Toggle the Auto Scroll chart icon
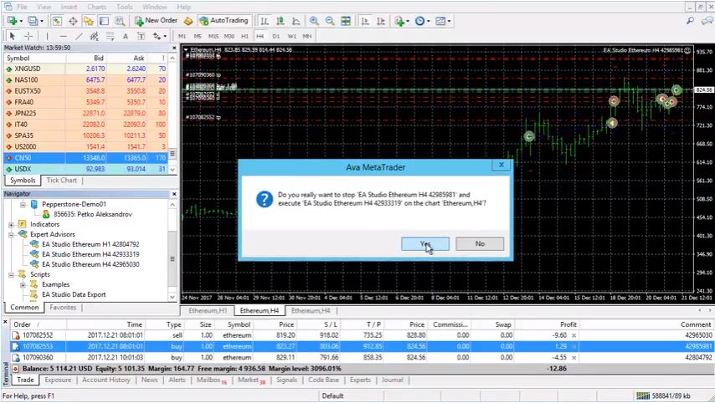This screenshot has height=403, width=715. (365, 21)
